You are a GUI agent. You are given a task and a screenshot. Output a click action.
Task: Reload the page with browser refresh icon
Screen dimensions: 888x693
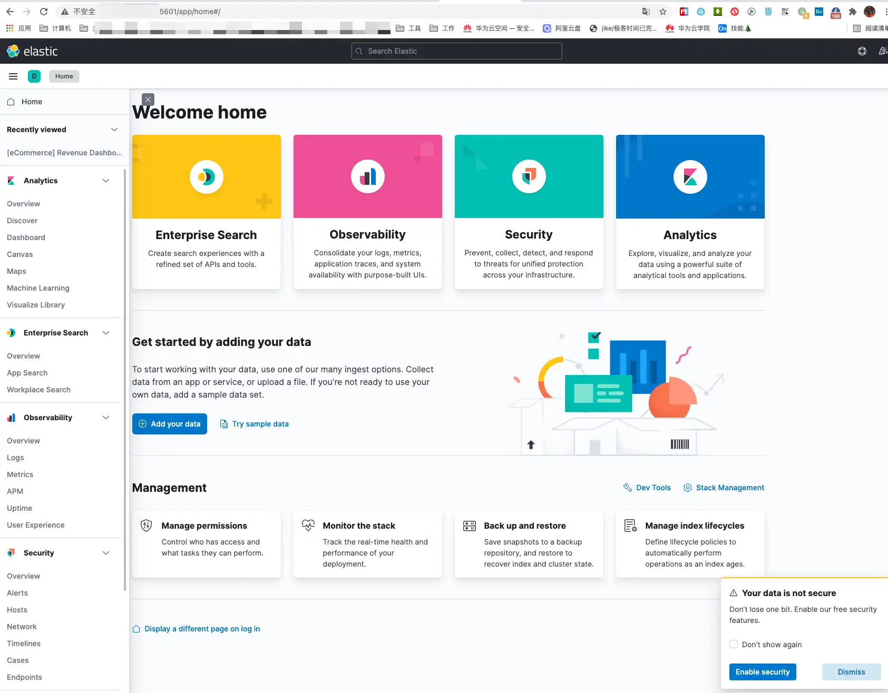point(44,12)
